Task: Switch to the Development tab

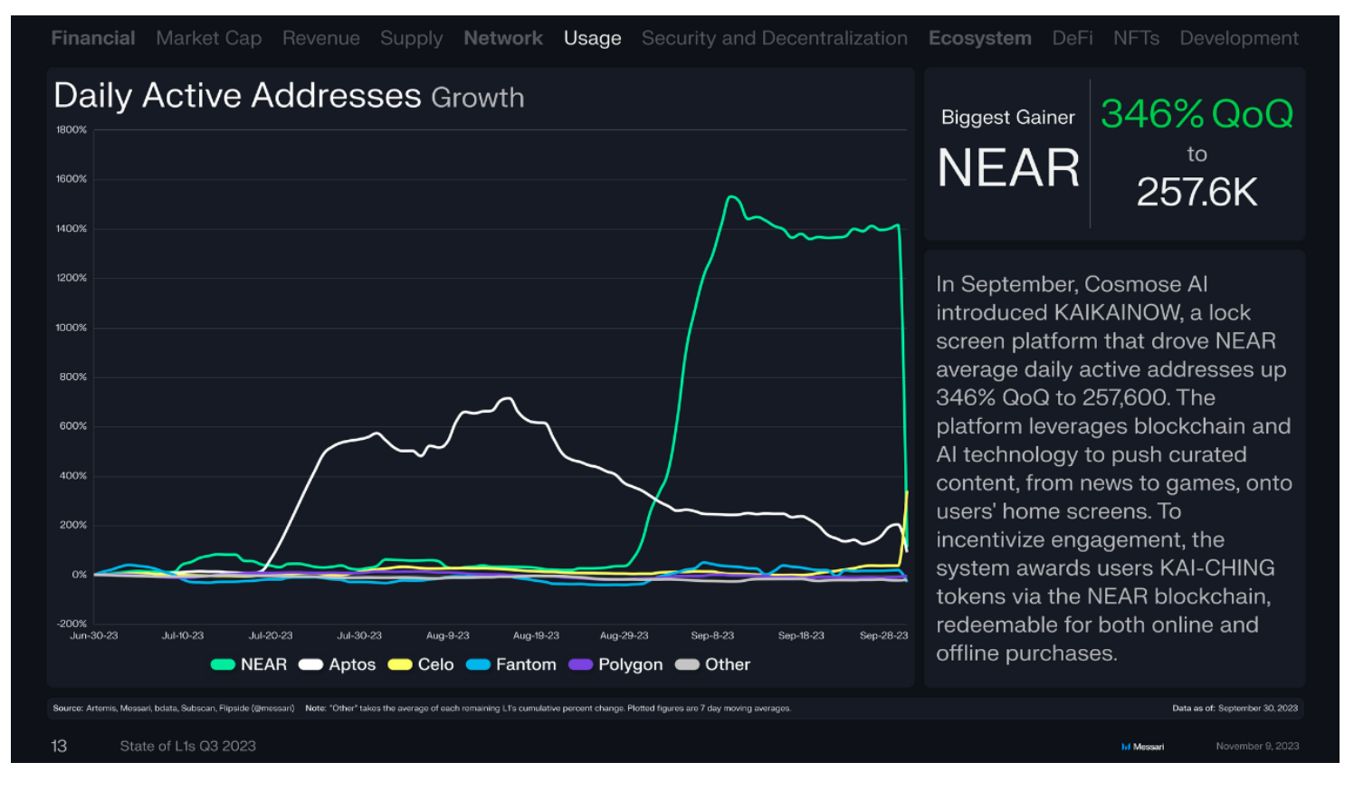Action: pos(1239,38)
